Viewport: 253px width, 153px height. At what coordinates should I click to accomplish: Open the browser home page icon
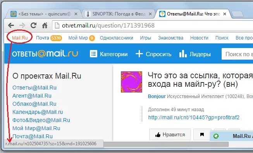click(45, 25)
